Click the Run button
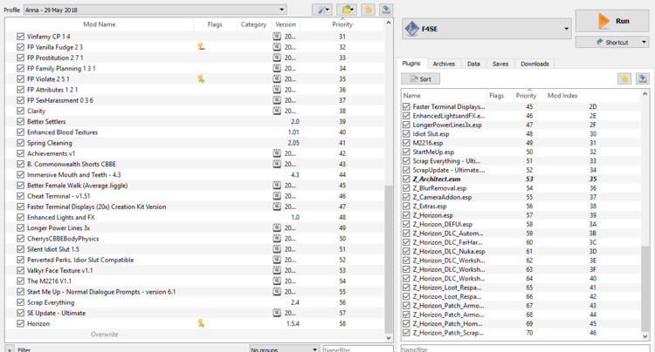Viewport: 655px width, 352px height. [612, 21]
